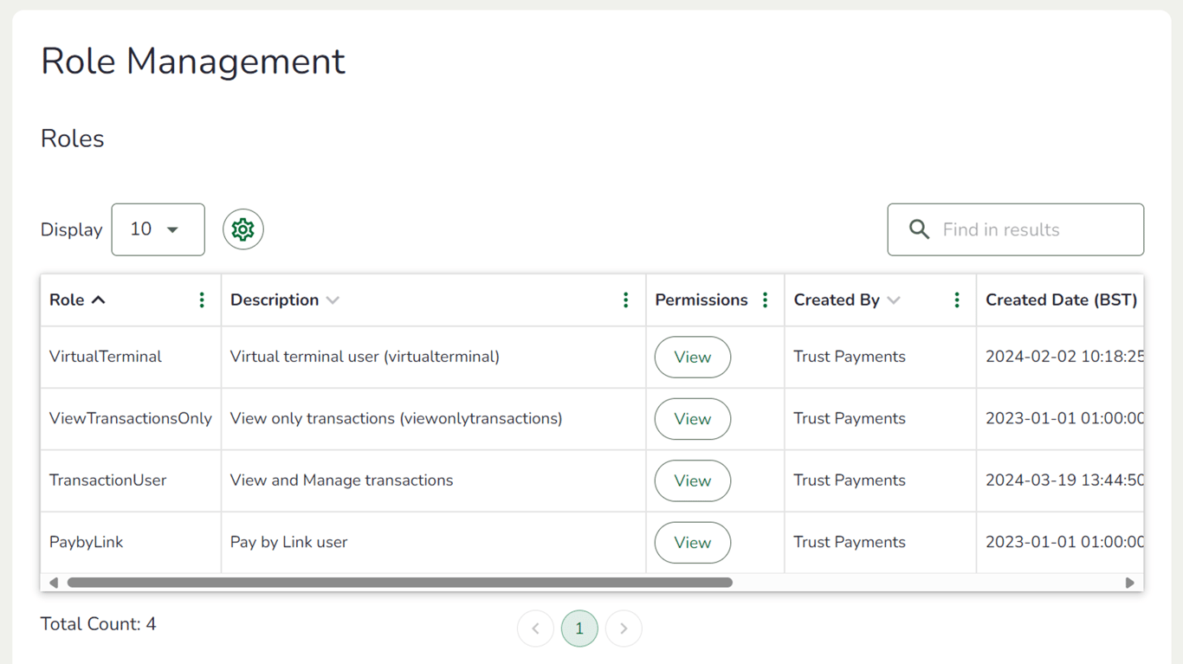Open Permissions column three-dot menu
The image size is (1183, 664).
click(765, 300)
